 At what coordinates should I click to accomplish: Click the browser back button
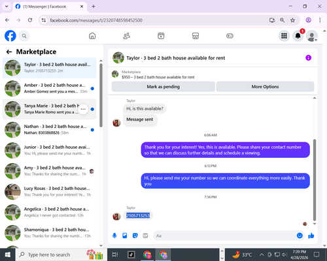7,20
